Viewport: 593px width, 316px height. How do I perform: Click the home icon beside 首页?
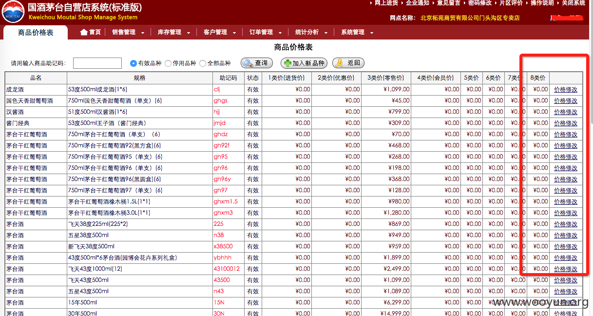[x=84, y=32]
